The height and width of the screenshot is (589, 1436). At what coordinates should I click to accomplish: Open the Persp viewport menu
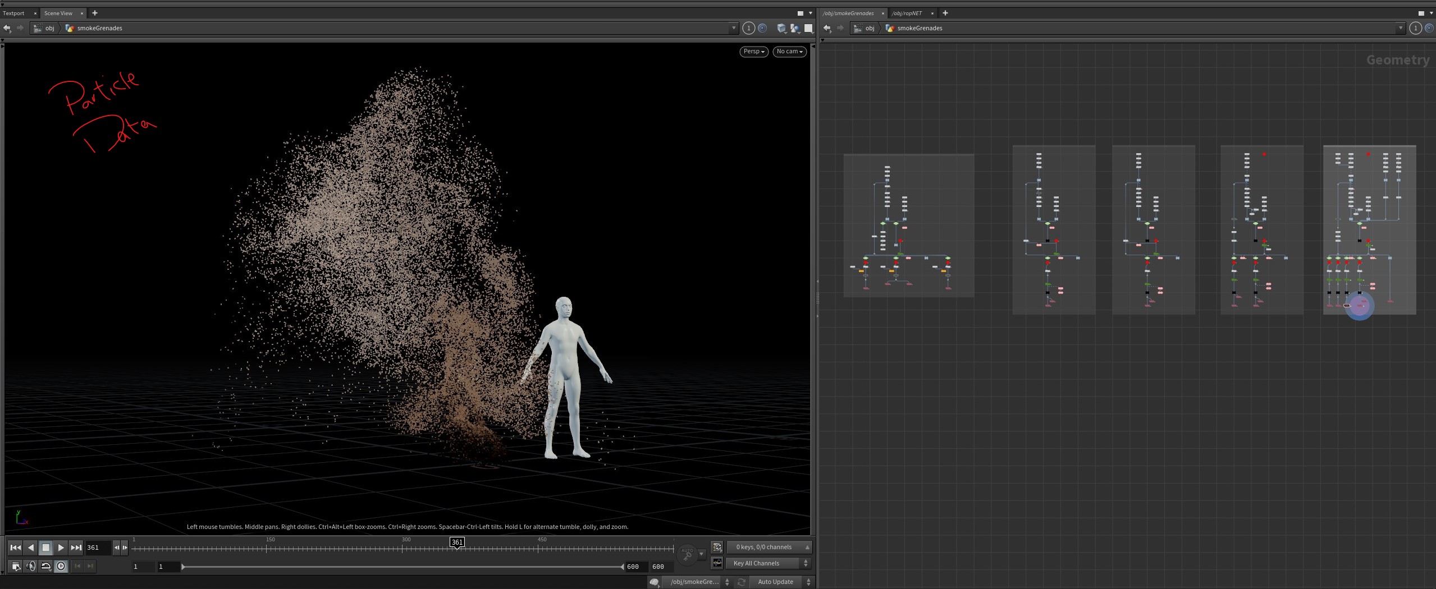[x=753, y=51]
